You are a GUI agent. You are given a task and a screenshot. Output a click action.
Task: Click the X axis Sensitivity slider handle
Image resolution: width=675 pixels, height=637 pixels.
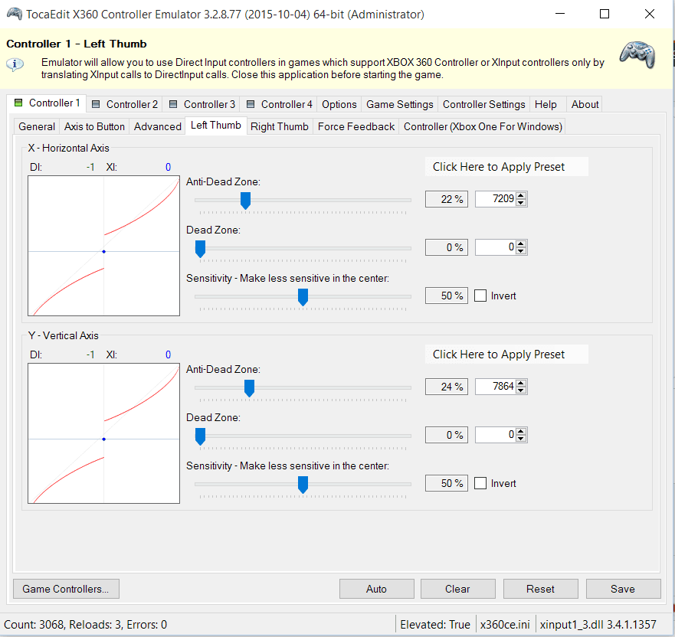coord(303,297)
